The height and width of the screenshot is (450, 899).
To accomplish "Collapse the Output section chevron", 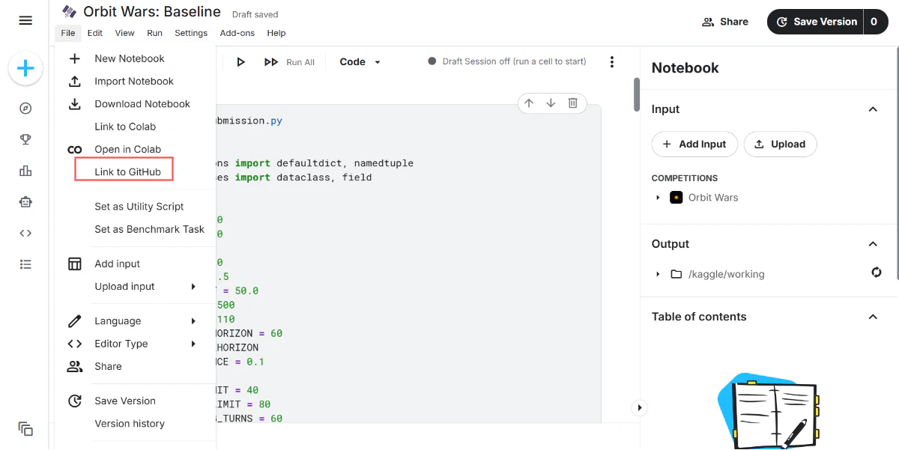I will pos(873,244).
